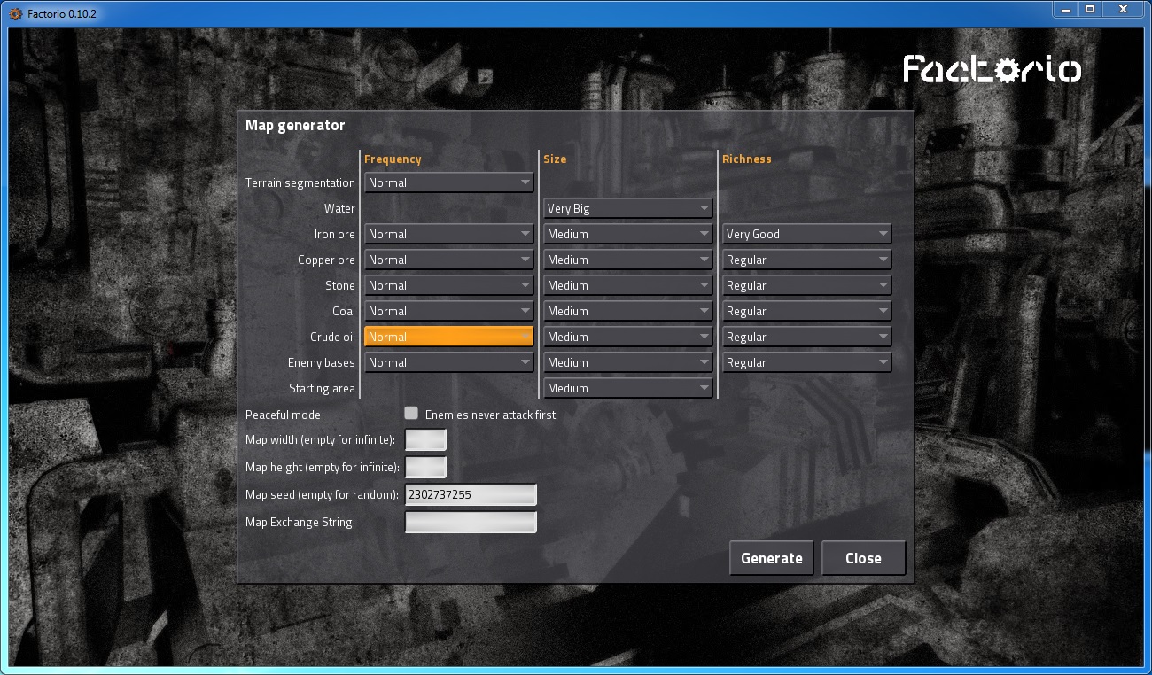Image resolution: width=1152 pixels, height=675 pixels.
Task: Open Starting area size dropdown
Action: coord(627,389)
